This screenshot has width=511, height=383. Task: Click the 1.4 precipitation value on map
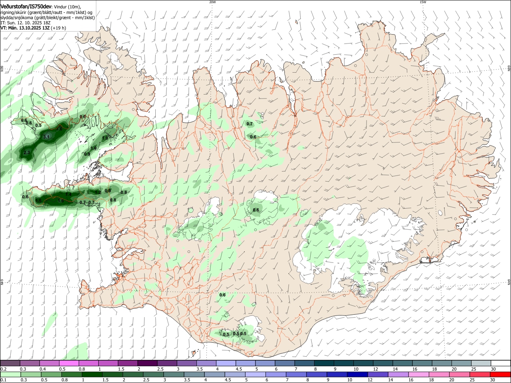tap(69, 194)
